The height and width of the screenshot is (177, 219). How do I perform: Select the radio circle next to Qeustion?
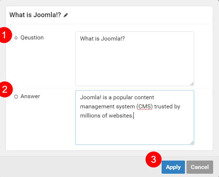point(16,38)
